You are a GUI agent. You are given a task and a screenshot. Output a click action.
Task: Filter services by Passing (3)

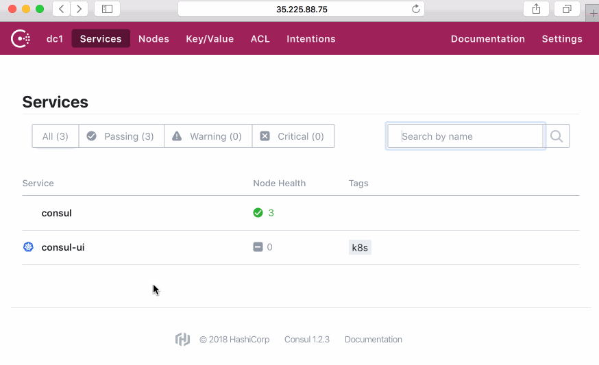(x=121, y=136)
